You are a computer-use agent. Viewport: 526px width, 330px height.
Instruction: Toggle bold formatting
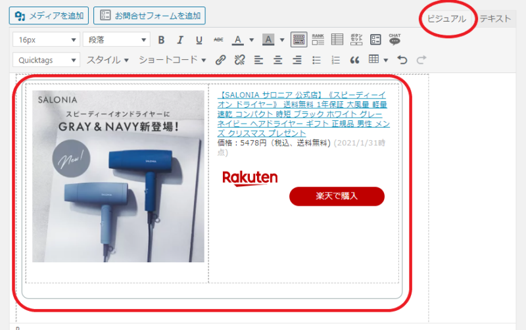click(161, 40)
